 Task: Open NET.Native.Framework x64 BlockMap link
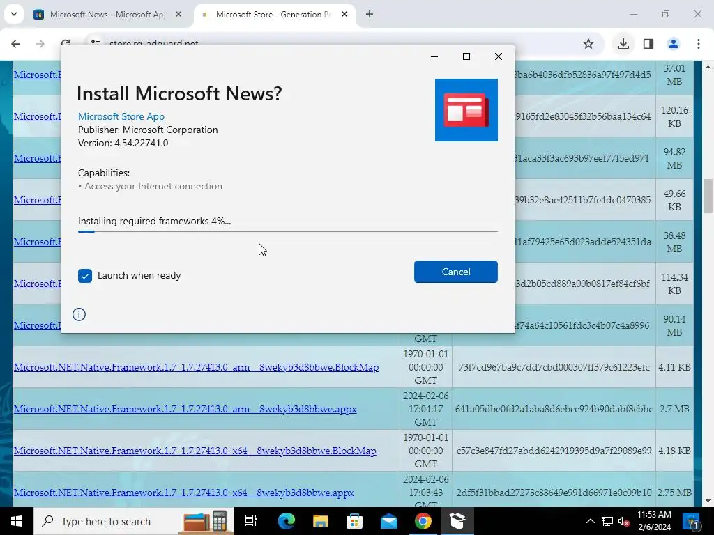(x=195, y=451)
